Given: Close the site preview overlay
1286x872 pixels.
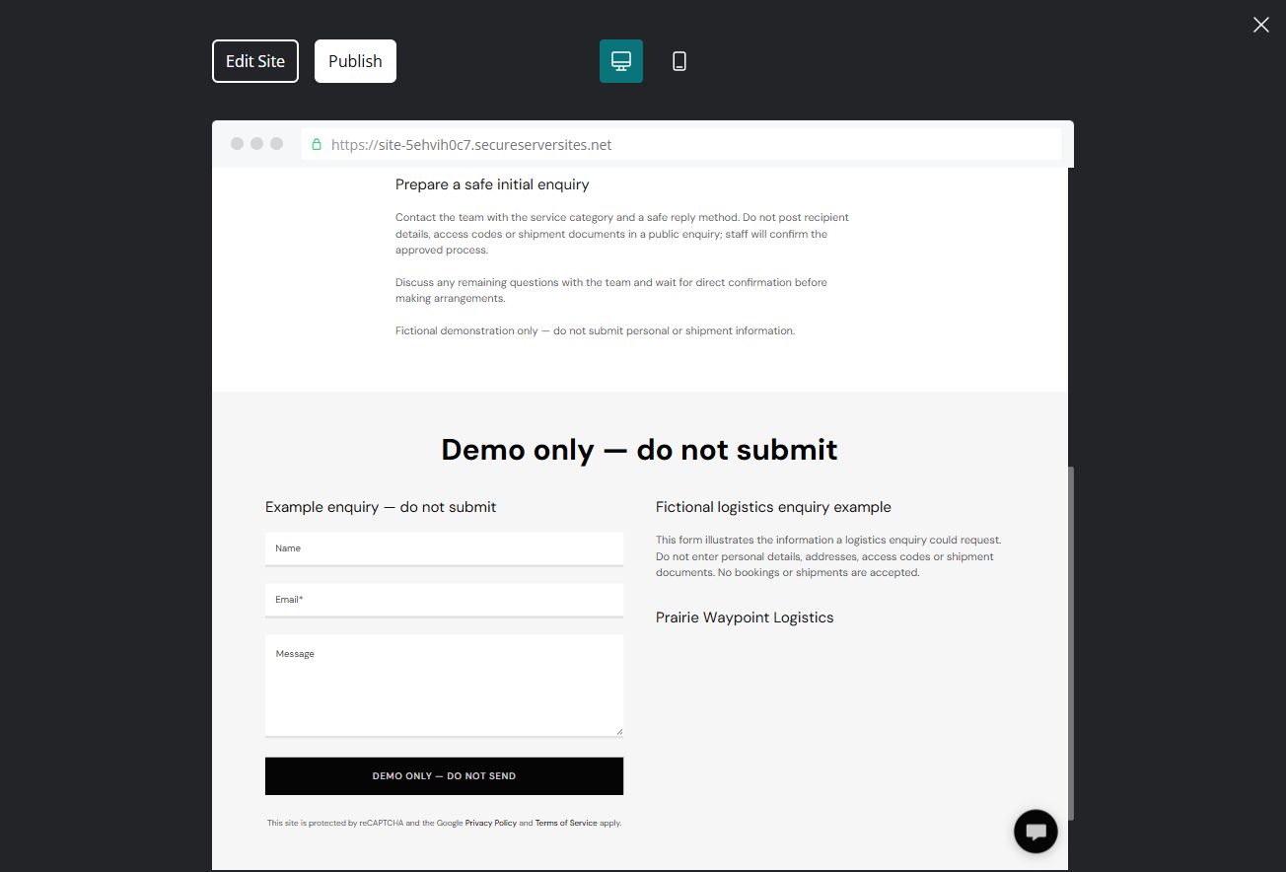Looking at the screenshot, I should 1261,25.
